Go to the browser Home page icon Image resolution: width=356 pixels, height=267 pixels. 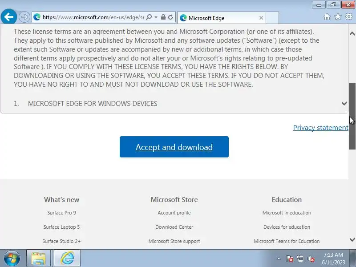(327, 17)
